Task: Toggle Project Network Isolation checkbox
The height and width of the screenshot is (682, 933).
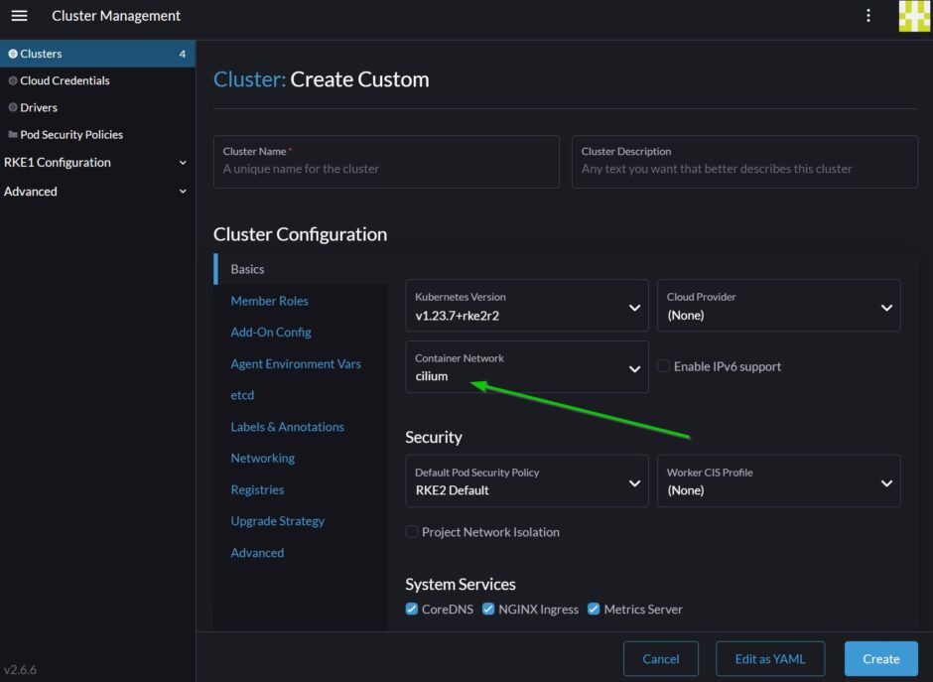Action: point(412,532)
